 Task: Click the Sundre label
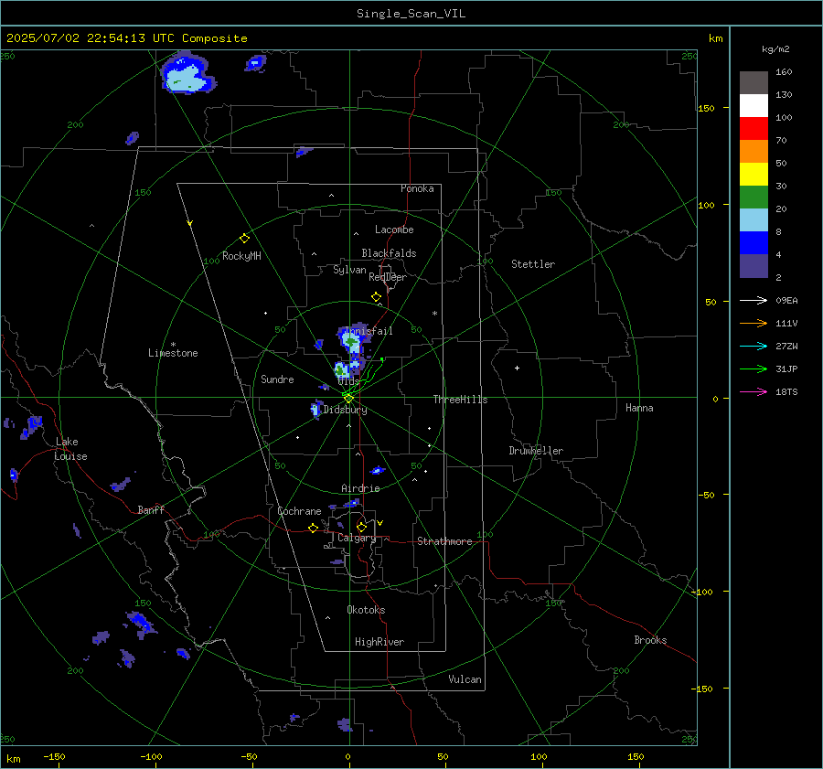[277, 379]
